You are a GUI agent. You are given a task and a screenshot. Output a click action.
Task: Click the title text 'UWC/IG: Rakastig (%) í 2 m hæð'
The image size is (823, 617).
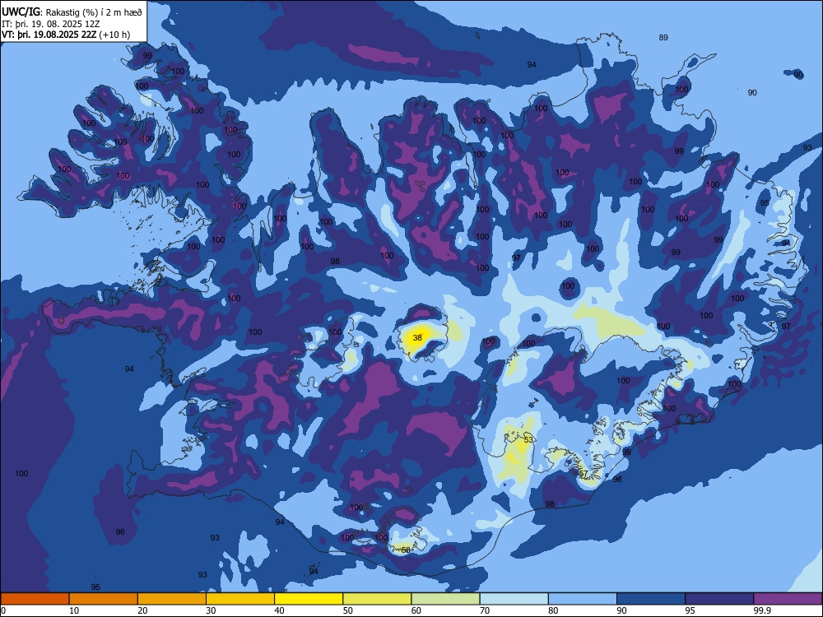72,12
